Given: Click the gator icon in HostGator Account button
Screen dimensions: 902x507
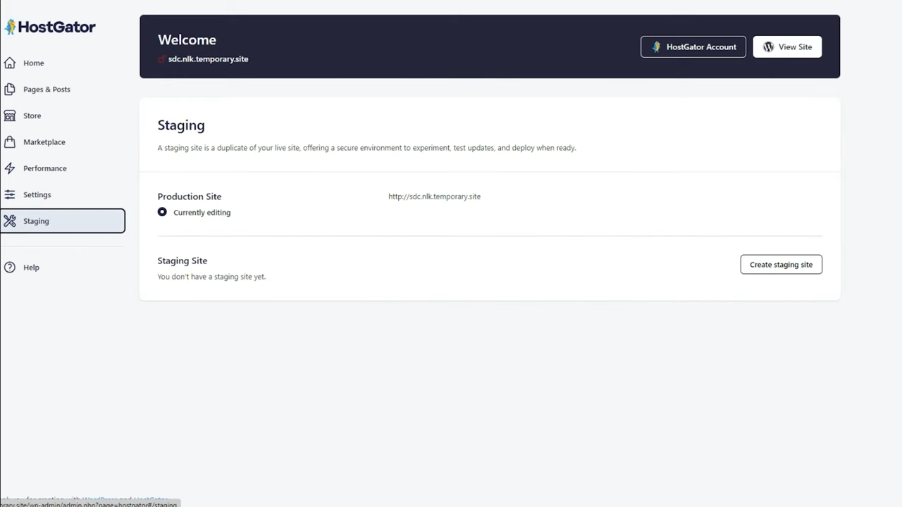Looking at the screenshot, I should click(656, 47).
